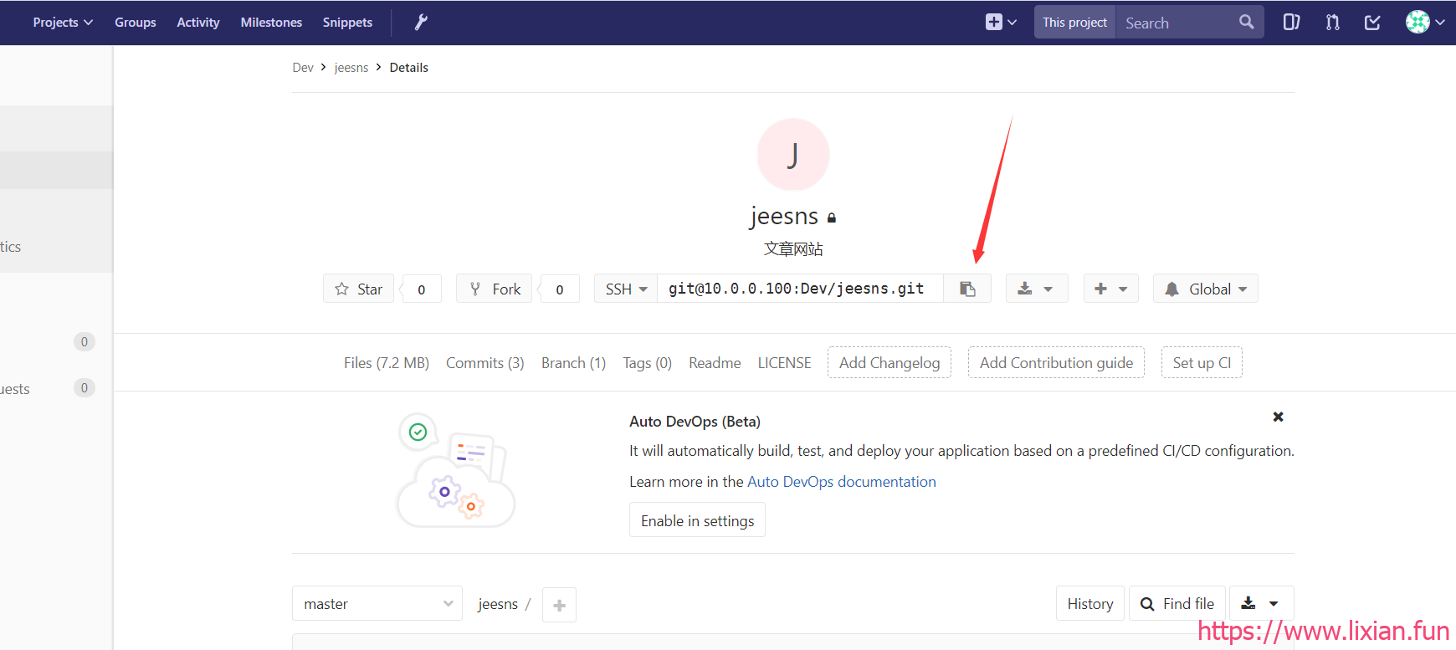View Commits (3)
Viewport: 1456px width, 650px height.
485,363
